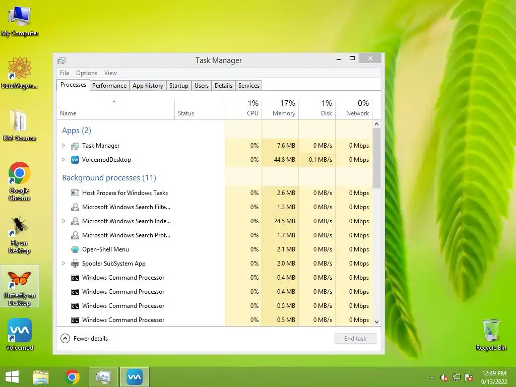Click the Task Manager process row icon
The image size is (516, 387).
point(75,146)
